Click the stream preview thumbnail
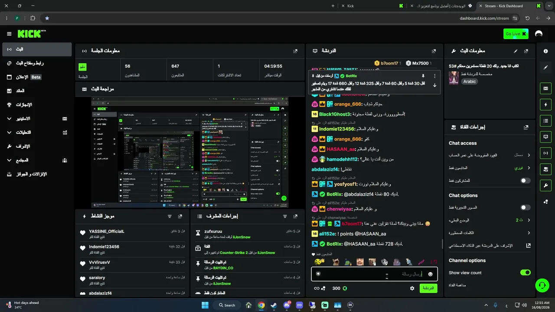The width and height of the screenshot is (555, 312). click(189, 152)
